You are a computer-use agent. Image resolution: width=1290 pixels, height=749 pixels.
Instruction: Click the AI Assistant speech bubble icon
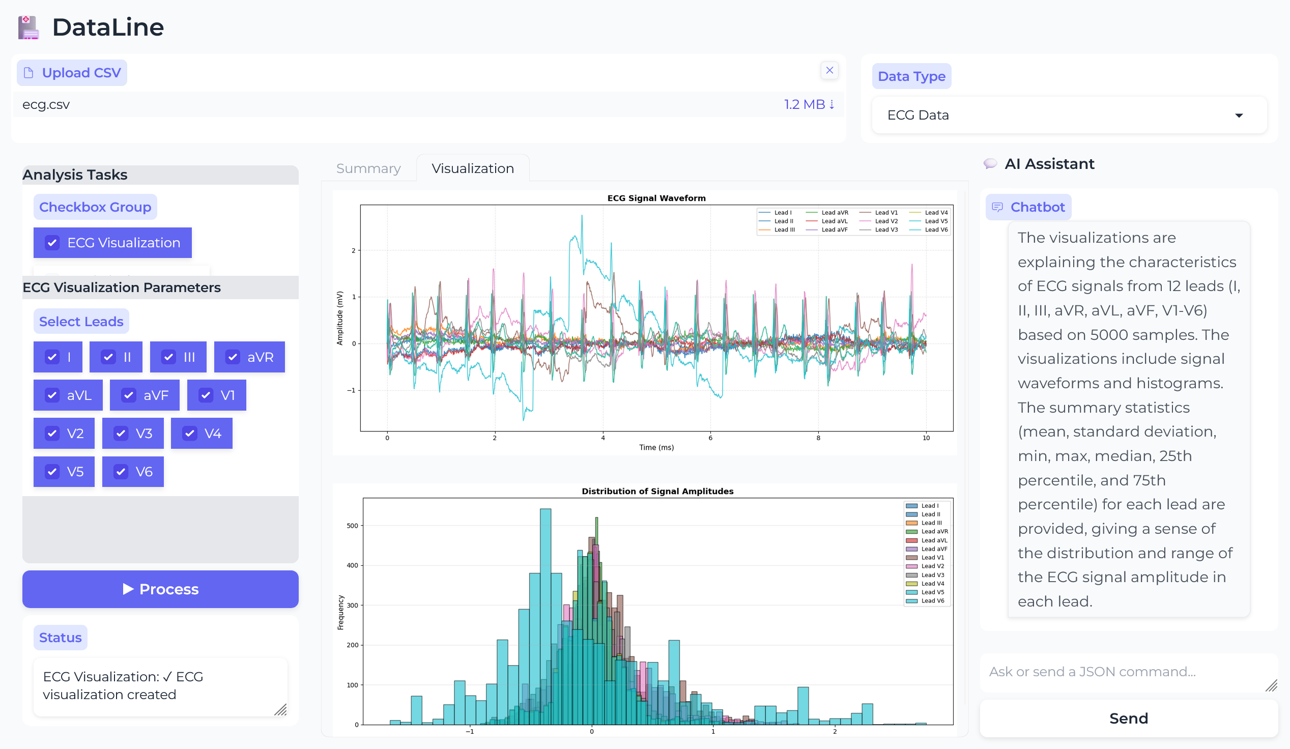990,164
